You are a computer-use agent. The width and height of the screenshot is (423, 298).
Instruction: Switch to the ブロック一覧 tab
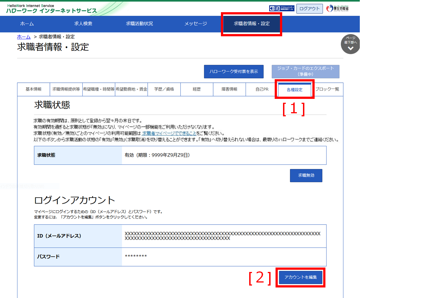tap(327, 89)
